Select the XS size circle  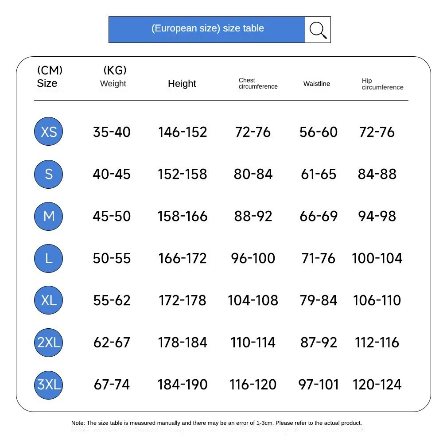pyautogui.click(x=49, y=132)
